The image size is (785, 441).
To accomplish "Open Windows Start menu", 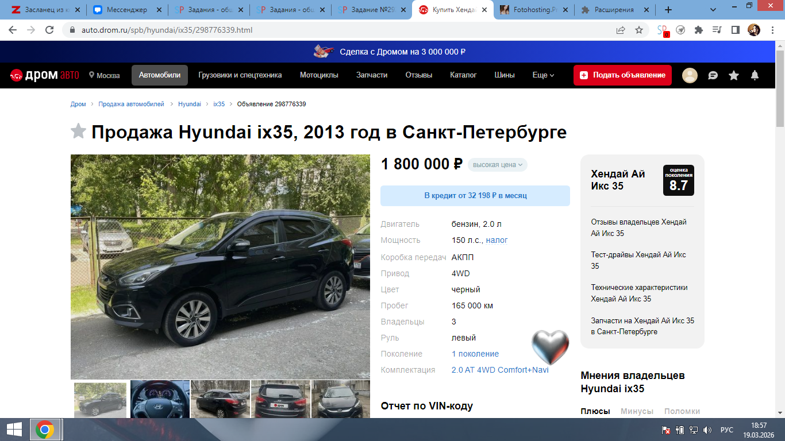I will click(x=14, y=430).
